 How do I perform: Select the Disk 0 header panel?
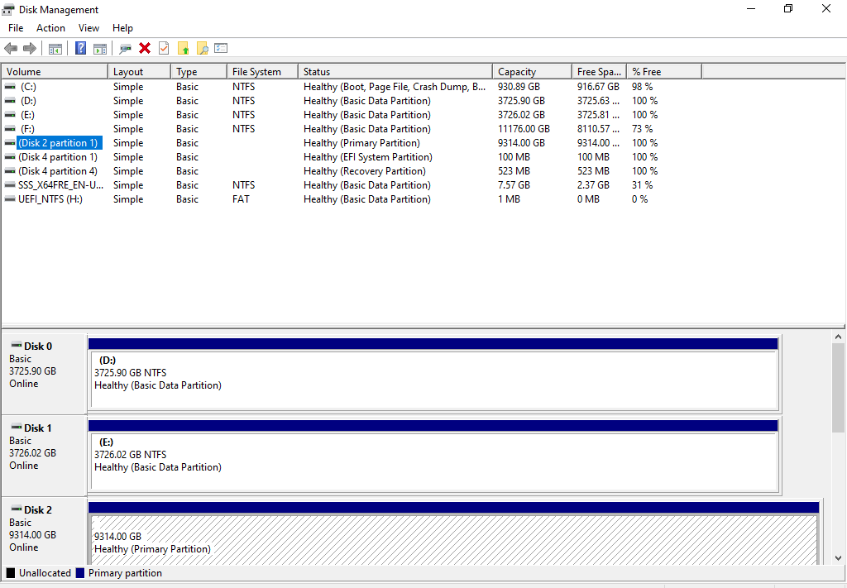(44, 374)
